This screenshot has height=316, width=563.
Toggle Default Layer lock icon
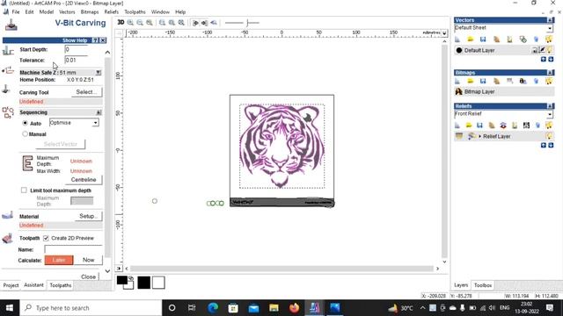[535, 50]
